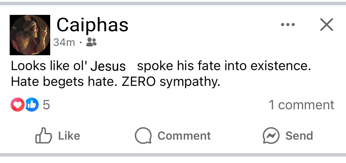Show who reacted via the 5 count
Viewport: 346px width, 163px height.
46,105
